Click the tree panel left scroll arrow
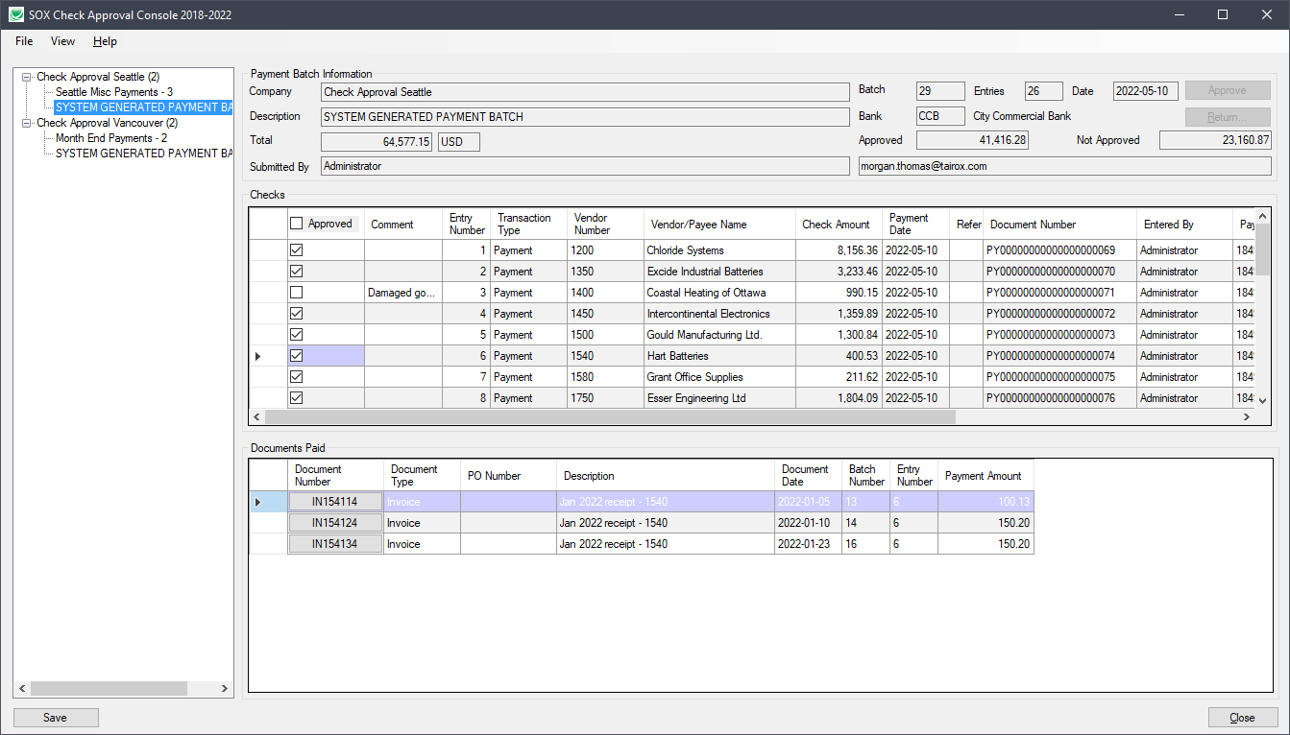Viewport: 1290px width, 735px height. (23, 689)
